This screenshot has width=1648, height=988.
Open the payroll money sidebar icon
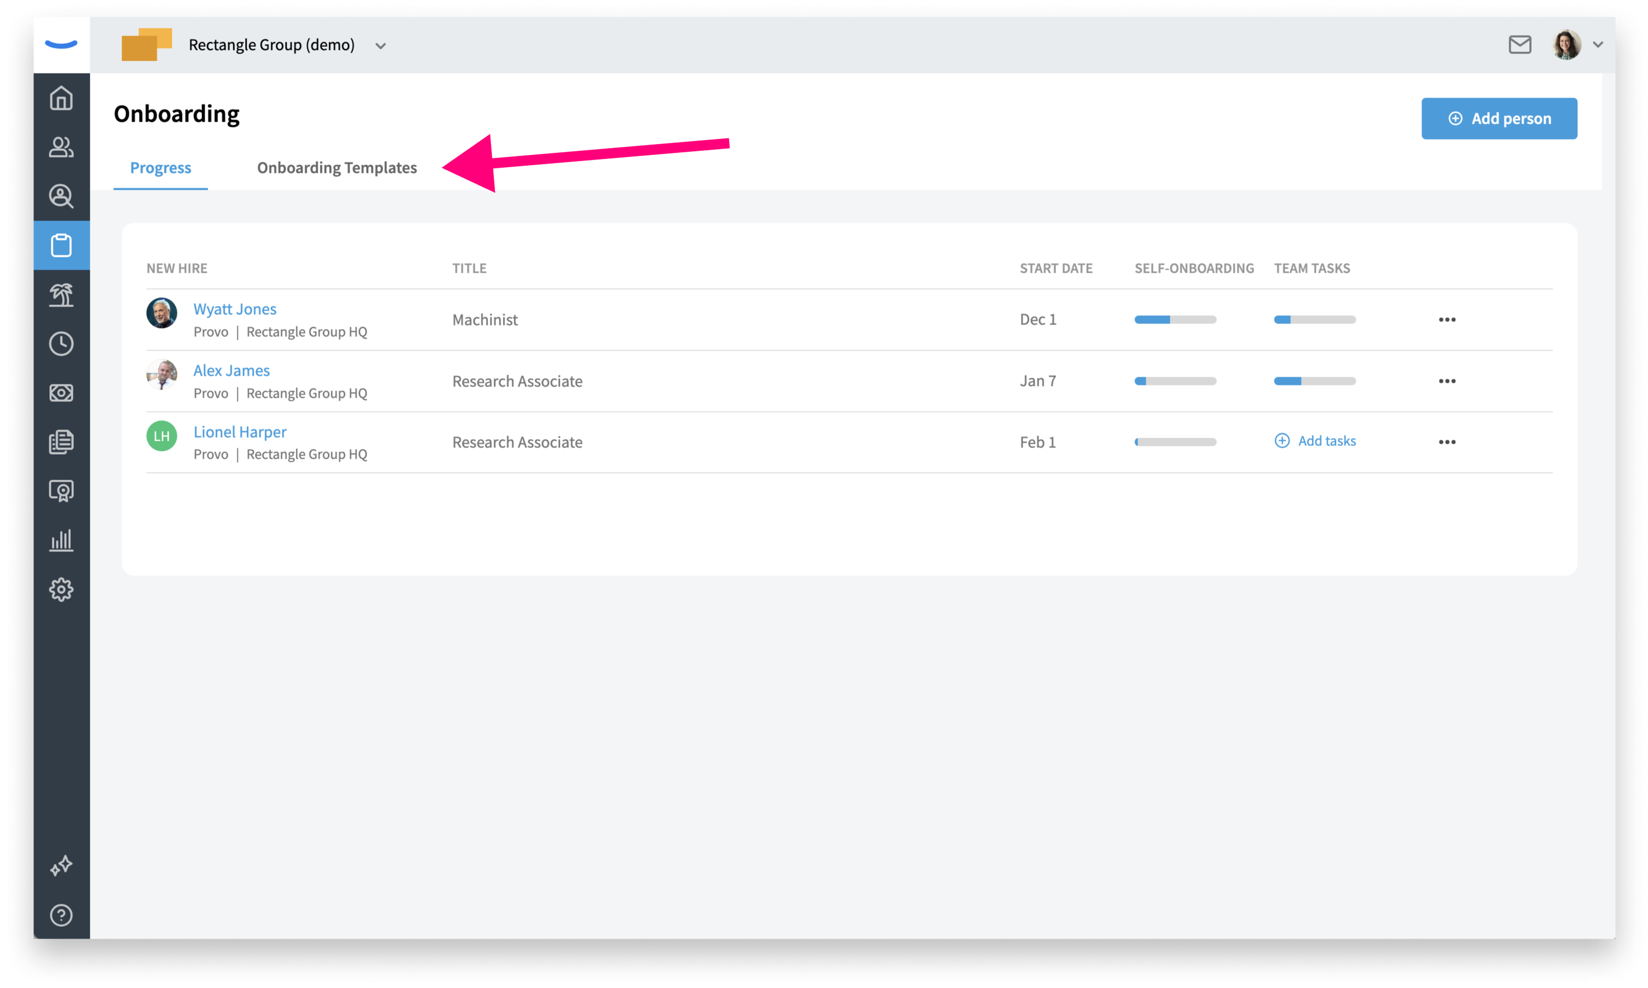click(61, 393)
